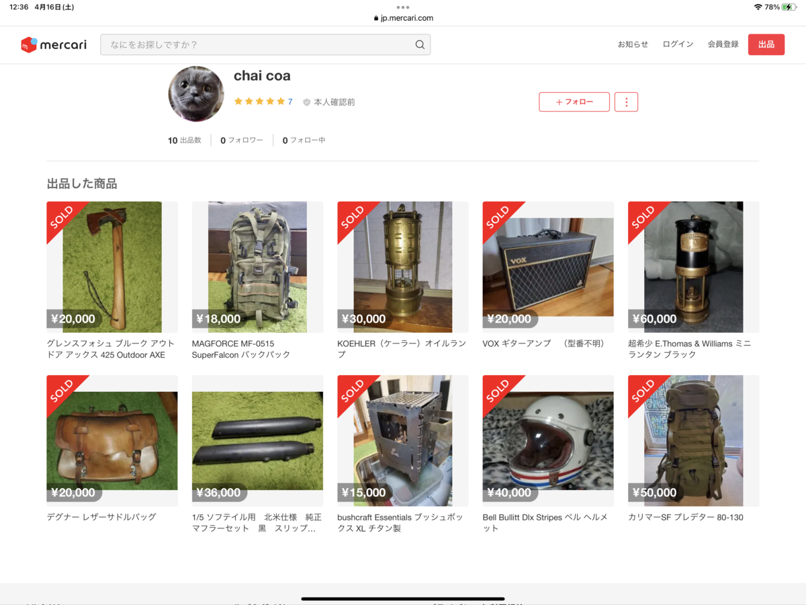Open the bushcraft Essentials titanium box photo
Image resolution: width=806 pixels, height=605 pixels.
click(x=403, y=441)
